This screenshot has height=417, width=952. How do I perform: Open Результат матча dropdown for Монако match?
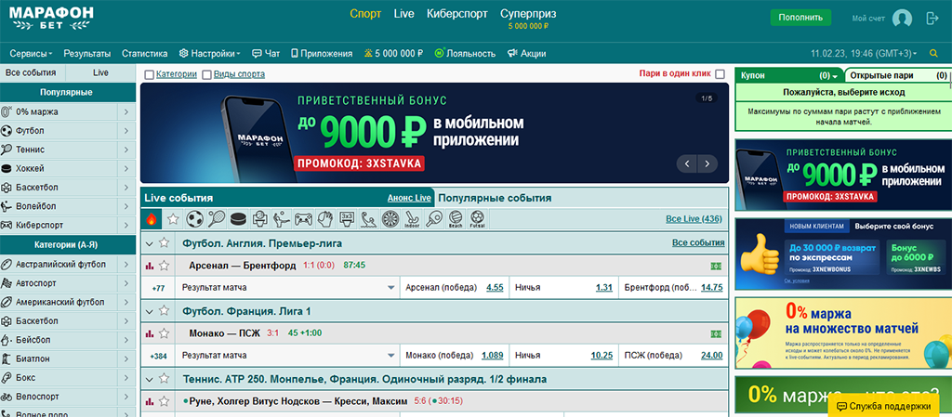pyautogui.click(x=287, y=356)
